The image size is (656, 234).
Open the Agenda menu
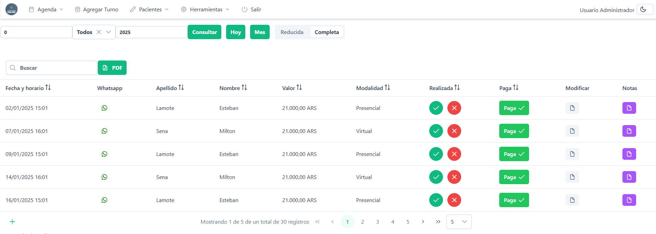(46, 10)
